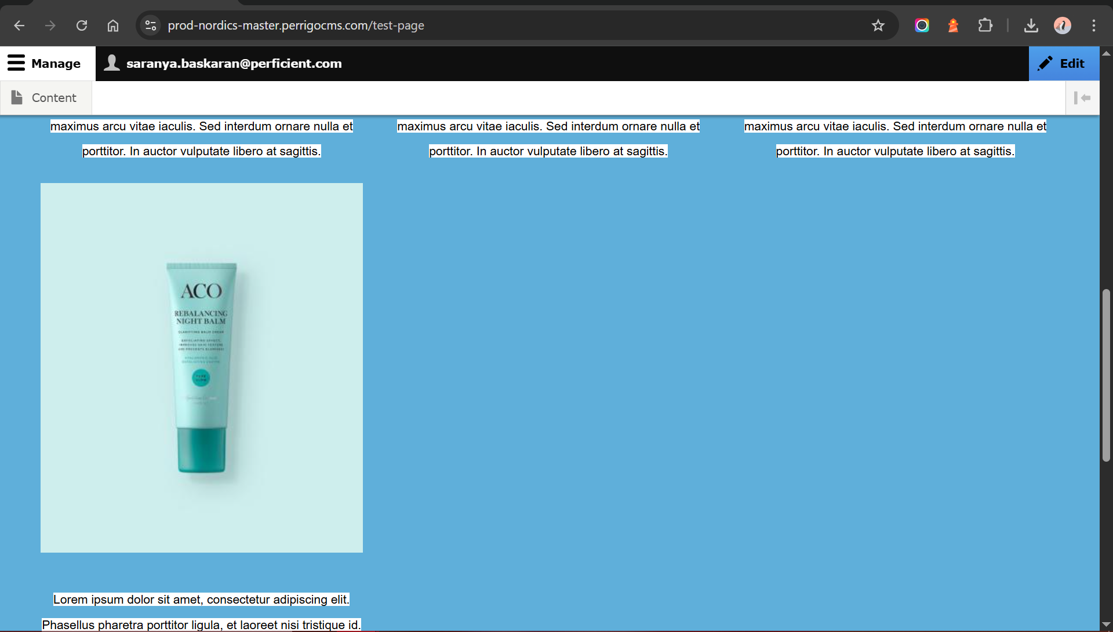Screen dimensions: 1113x632
Task: Click the pencil icon on Edit
Action: (x=1045, y=63)
